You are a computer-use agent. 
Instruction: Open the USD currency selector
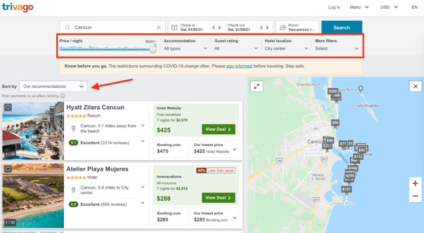389,8
